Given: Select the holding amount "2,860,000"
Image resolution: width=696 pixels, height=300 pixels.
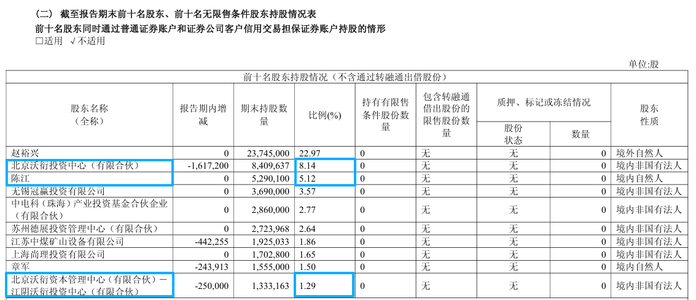Looking at the screenshot, I should (x=270, y=210).
